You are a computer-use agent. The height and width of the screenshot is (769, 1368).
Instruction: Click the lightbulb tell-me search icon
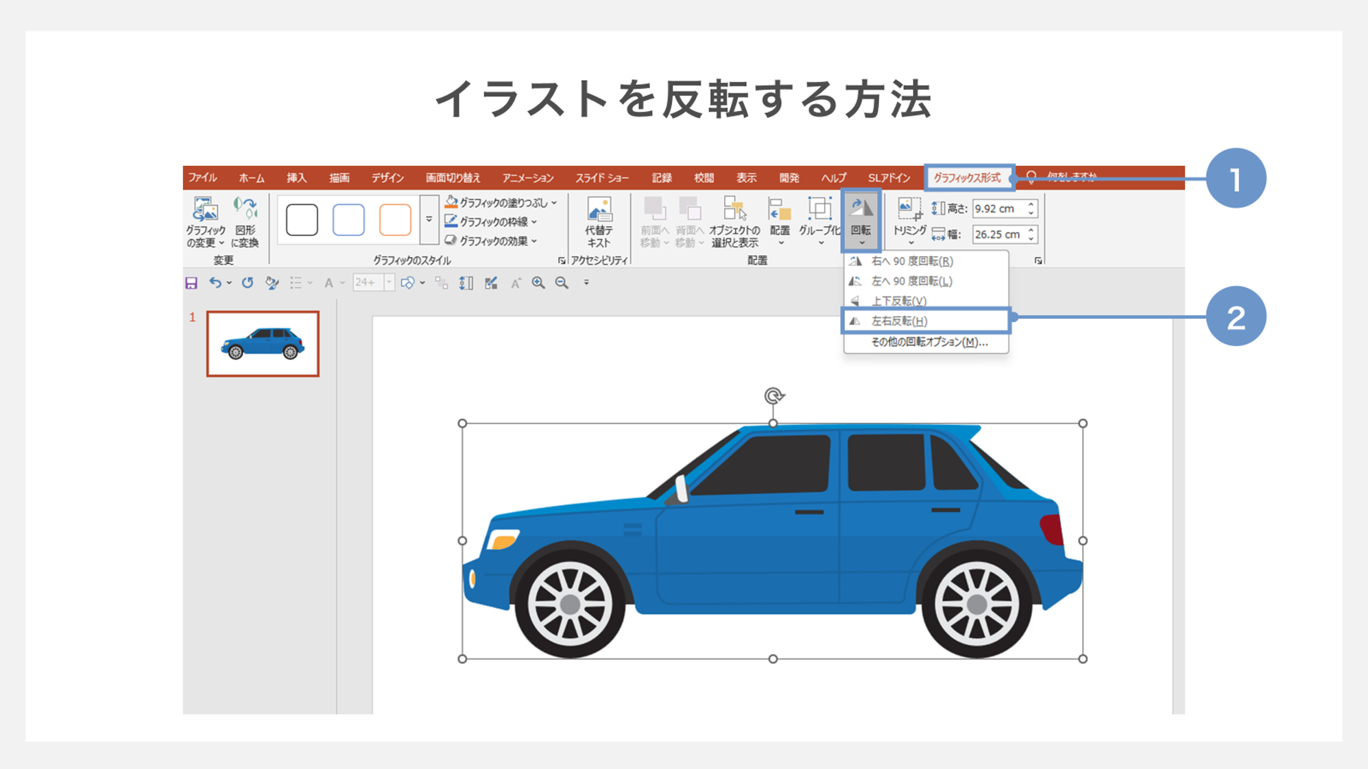(1031, 178)
